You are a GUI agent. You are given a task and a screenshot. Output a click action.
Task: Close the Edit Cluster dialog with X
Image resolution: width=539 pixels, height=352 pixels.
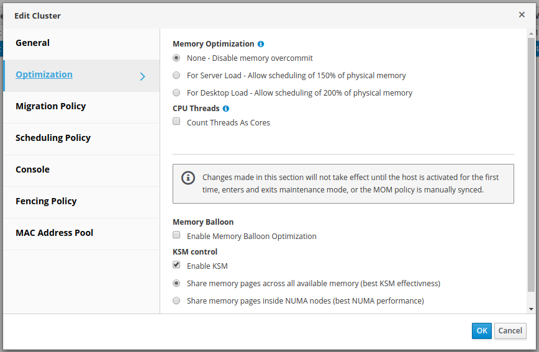point(522,14)
